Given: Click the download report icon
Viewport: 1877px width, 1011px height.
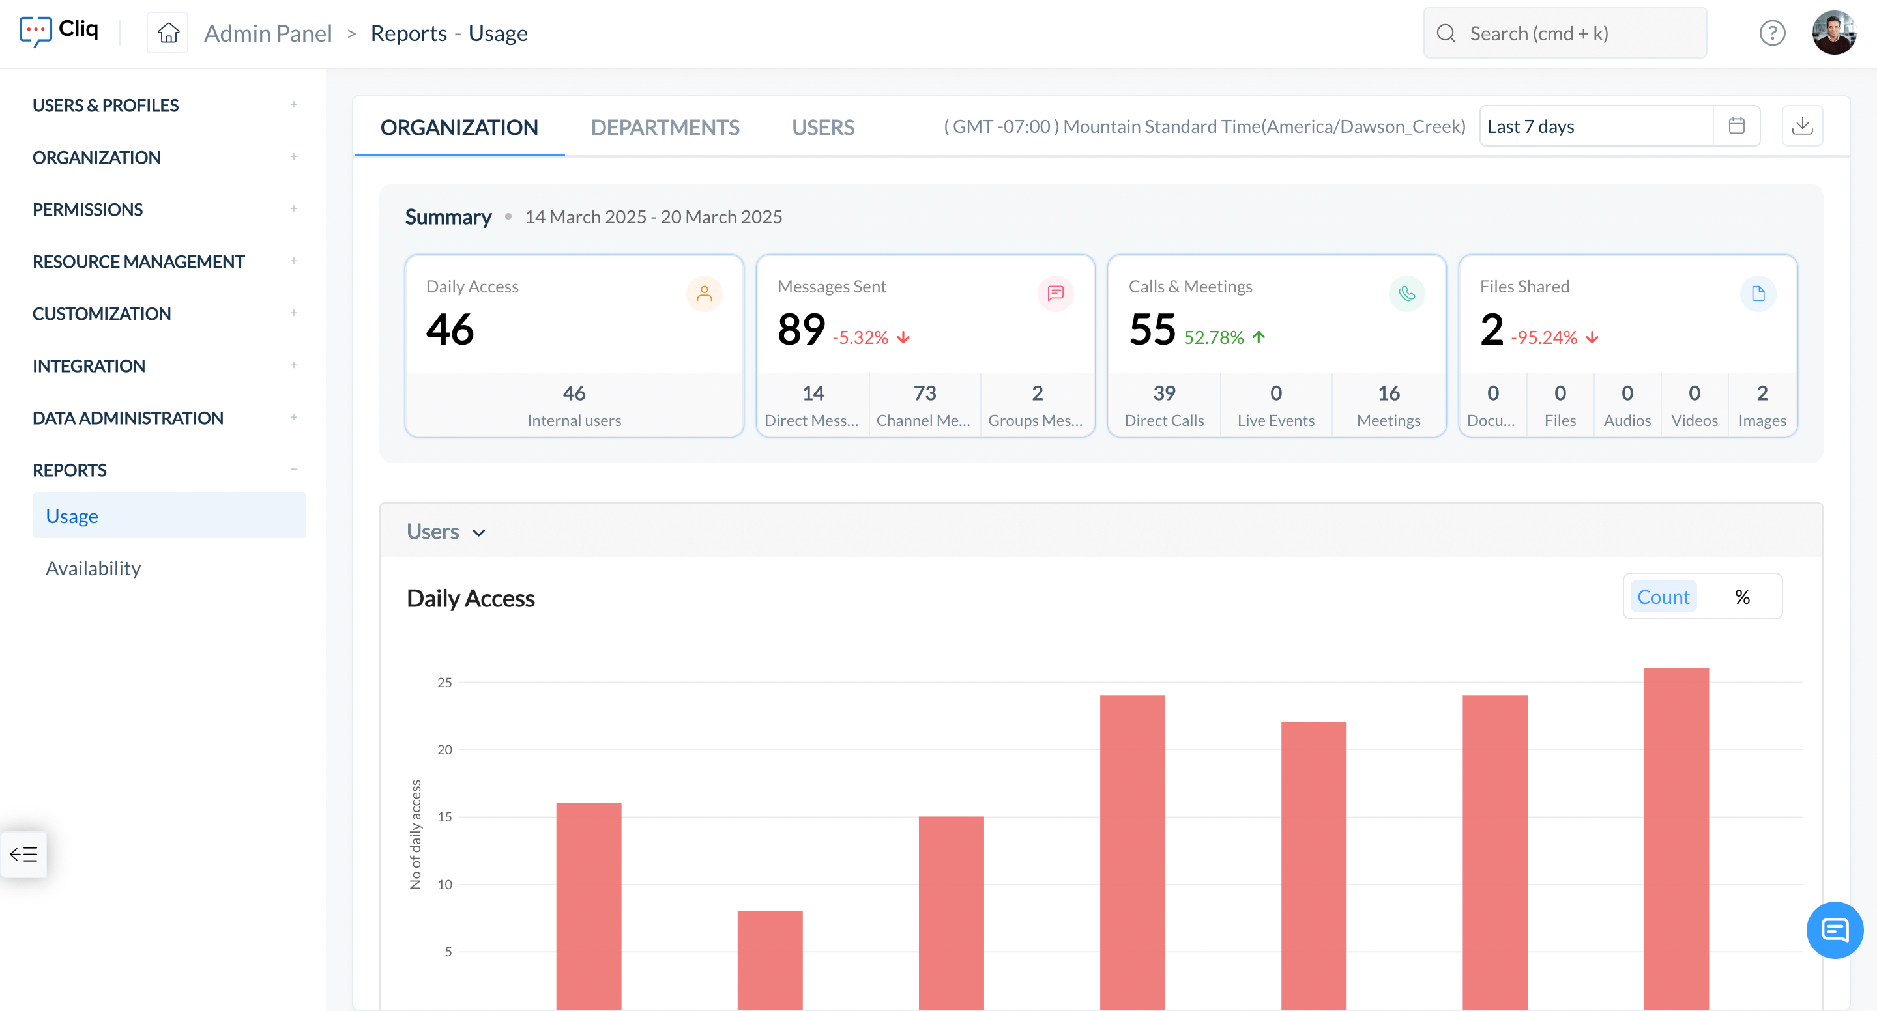Looking at the screenshot, I should tap(1802, 126).
